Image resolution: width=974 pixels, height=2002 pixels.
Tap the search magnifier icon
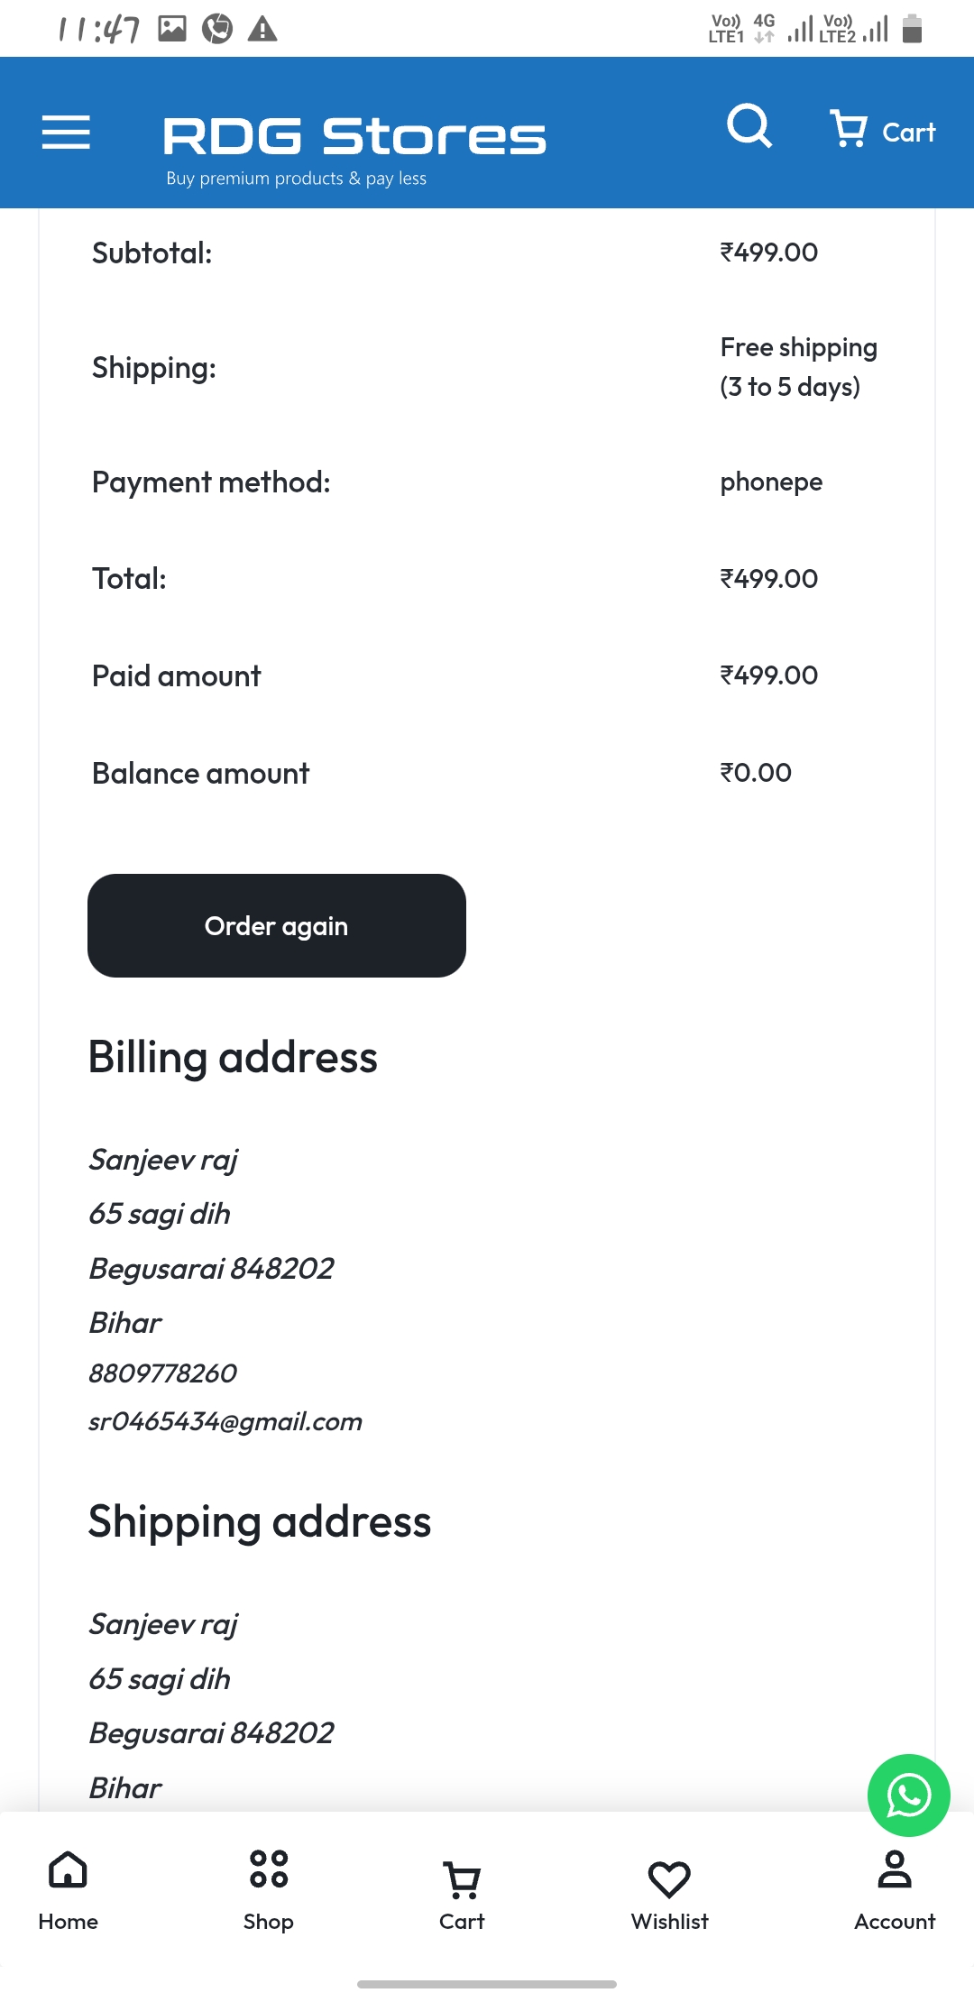[x=749, y=126]
